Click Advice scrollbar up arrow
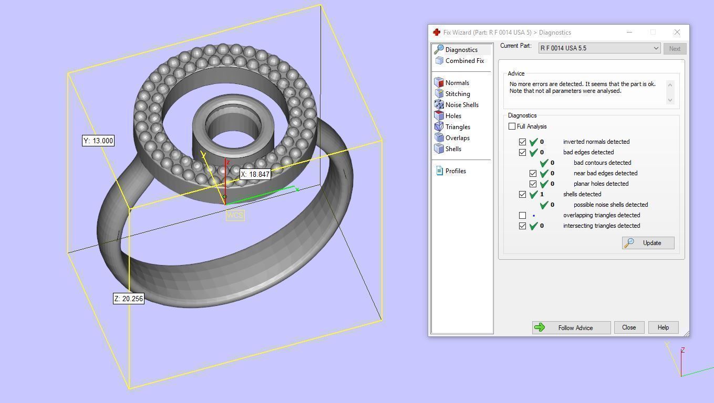 [x=670, y=84]
